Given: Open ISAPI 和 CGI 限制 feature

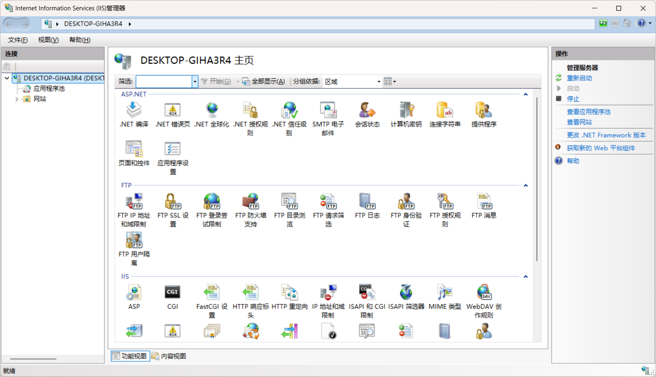Looking at the screenshot, I should 367,301.
